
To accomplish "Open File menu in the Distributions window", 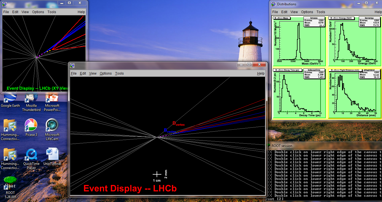I will coord(275,12).
